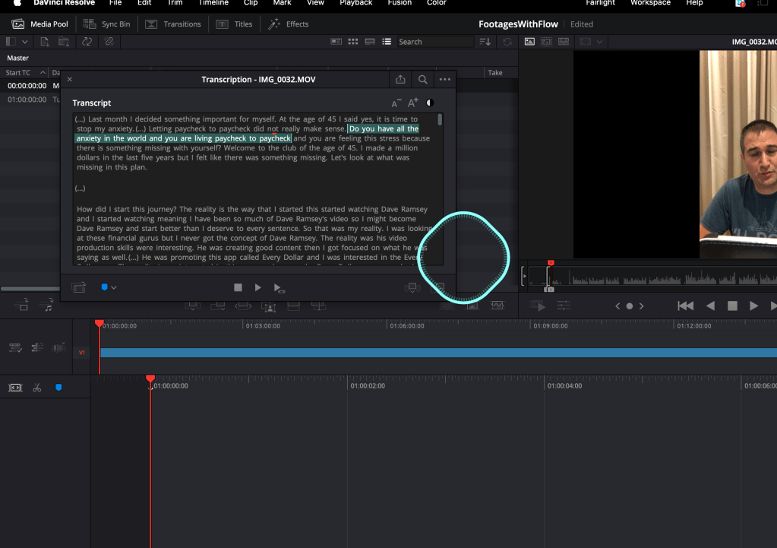Viewport: 777px width, 548px height.
Task: Switch media pool to thumbnail view
Action: [353, 42]
